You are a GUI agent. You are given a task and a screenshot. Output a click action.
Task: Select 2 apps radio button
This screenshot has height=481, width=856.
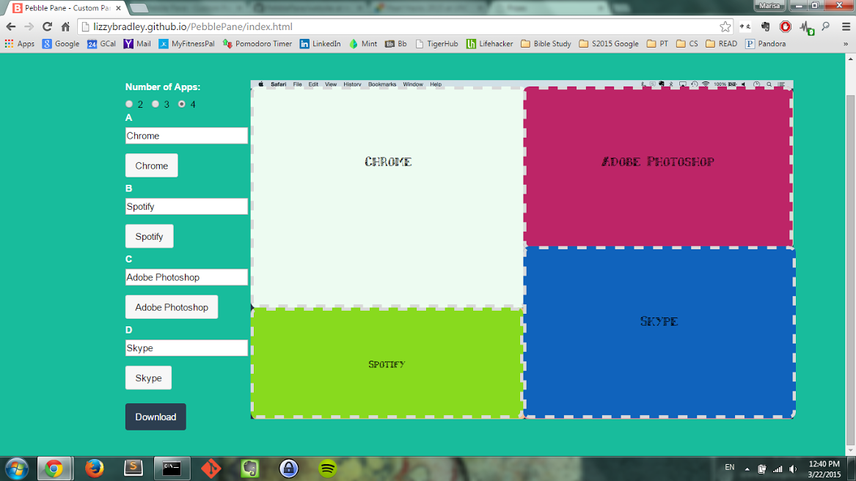click(129, 103)
